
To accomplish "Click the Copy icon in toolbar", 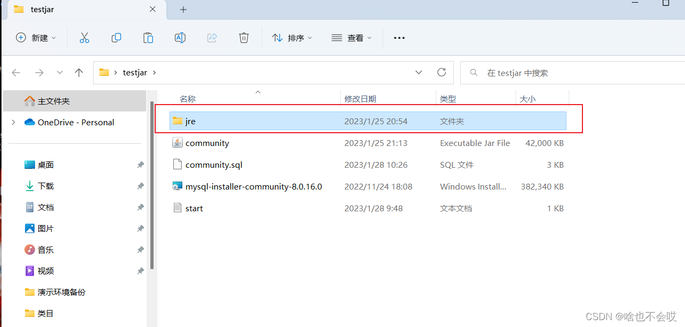I will (116, 38).
